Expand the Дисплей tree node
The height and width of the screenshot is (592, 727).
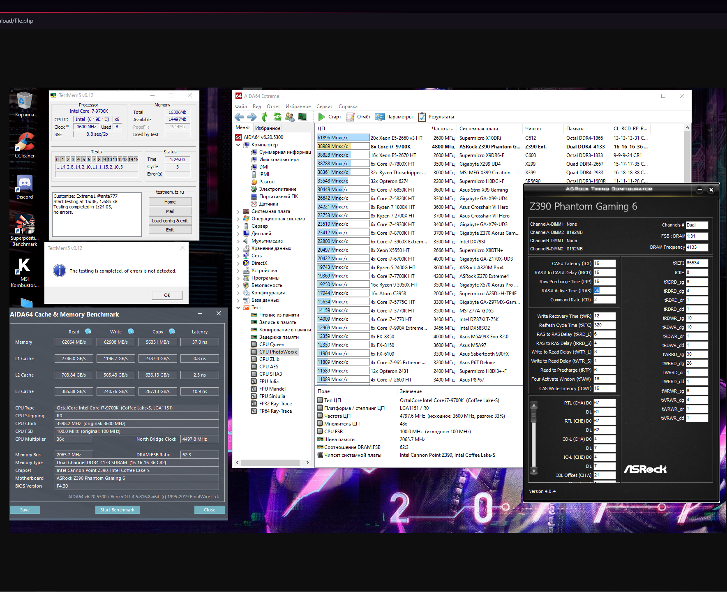click(x=238, y=234)
